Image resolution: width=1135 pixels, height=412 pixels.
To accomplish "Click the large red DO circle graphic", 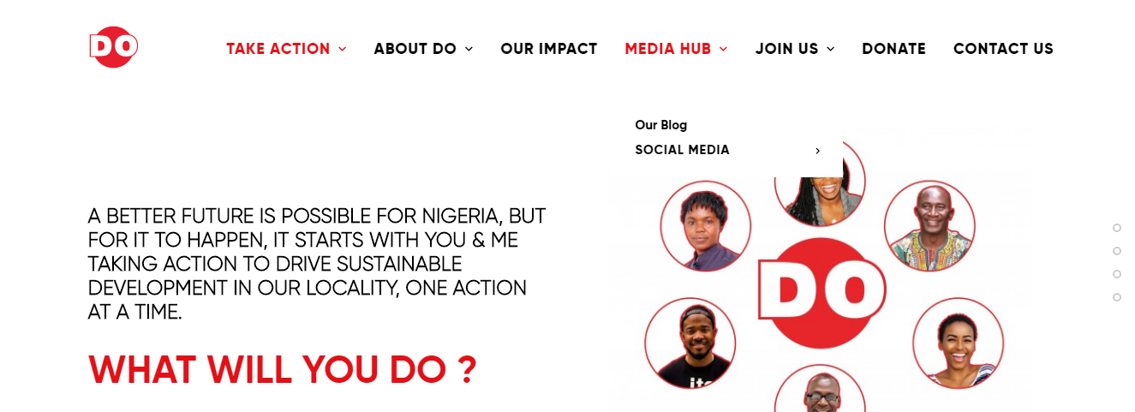I will [x=821, y=293].
